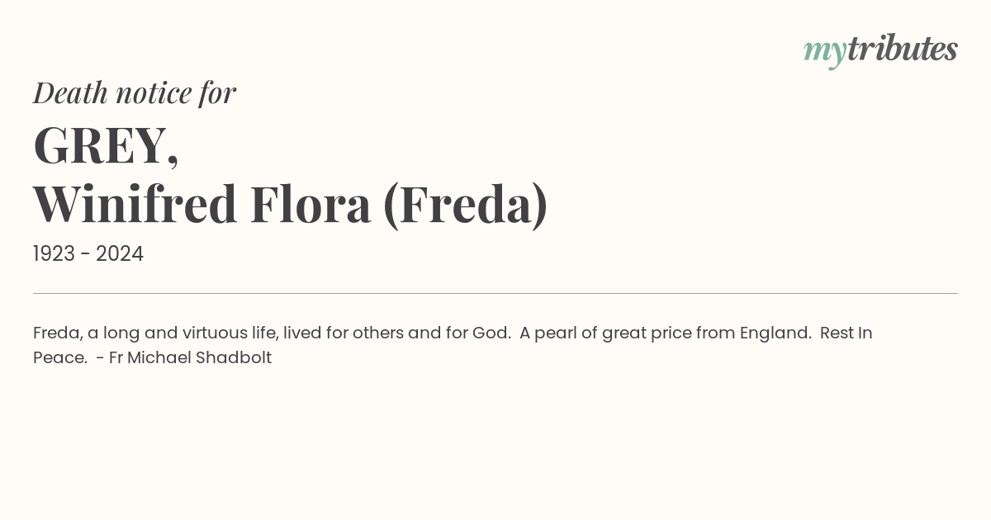The height and width of the screenshot is (520, 991).
Task: Click the horizontal divider line
Action: (495, 293)
